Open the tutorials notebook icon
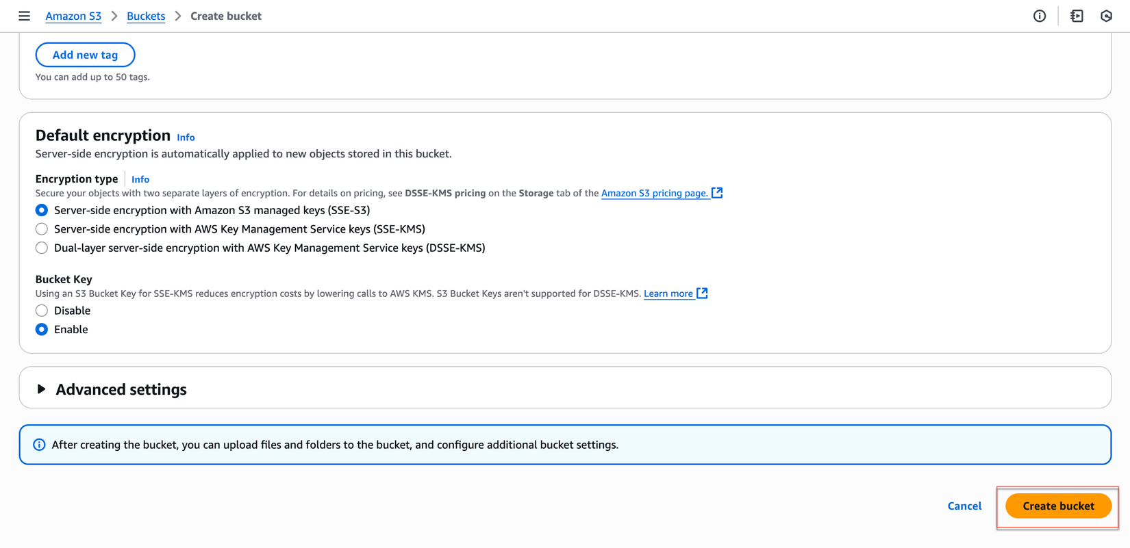1130x548 pixels. 1077,16
